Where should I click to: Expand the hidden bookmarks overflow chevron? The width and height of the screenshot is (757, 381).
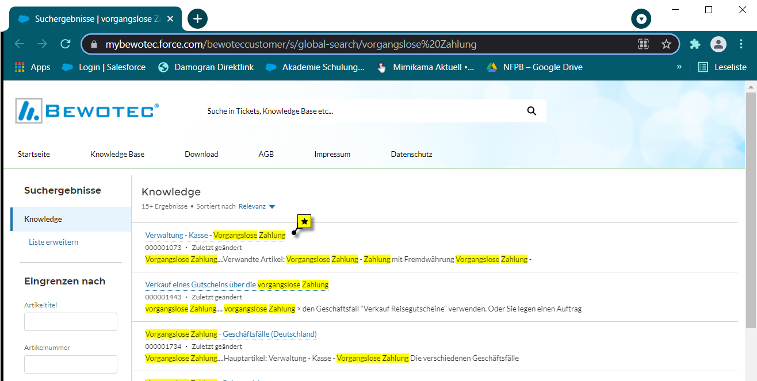point(679,67)
